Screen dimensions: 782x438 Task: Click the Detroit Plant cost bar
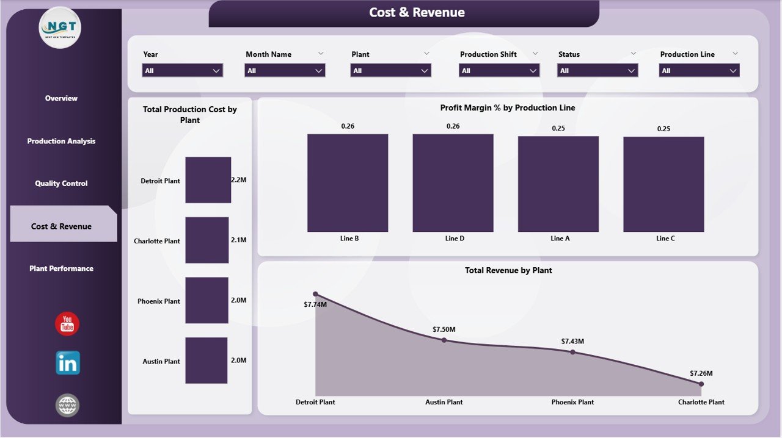tap(208, 179)
